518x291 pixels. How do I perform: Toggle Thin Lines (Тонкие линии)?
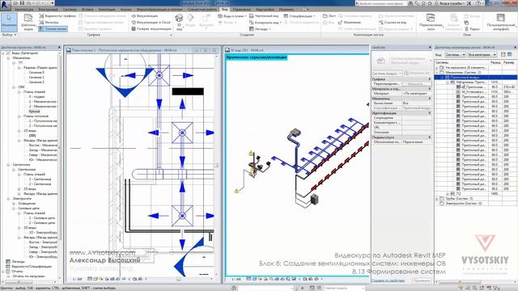click(x=53, y=29)
